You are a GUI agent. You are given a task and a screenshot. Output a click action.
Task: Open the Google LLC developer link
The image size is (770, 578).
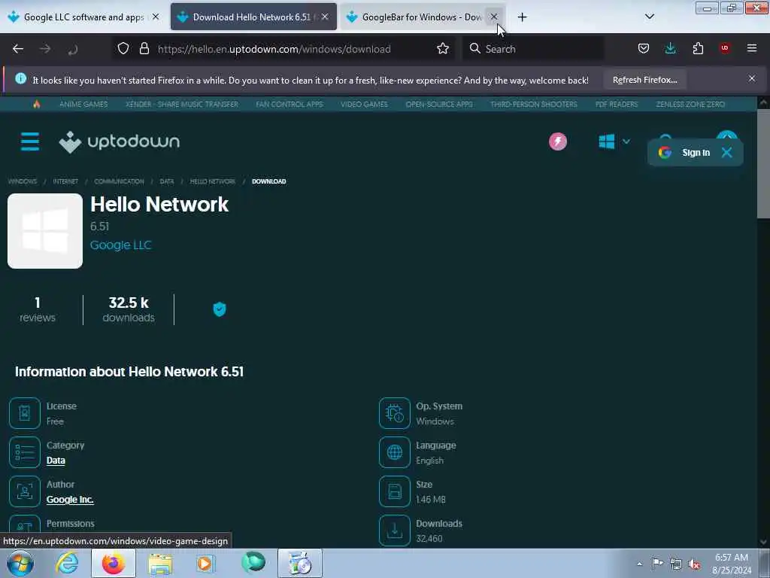click(x=120, y=245)
